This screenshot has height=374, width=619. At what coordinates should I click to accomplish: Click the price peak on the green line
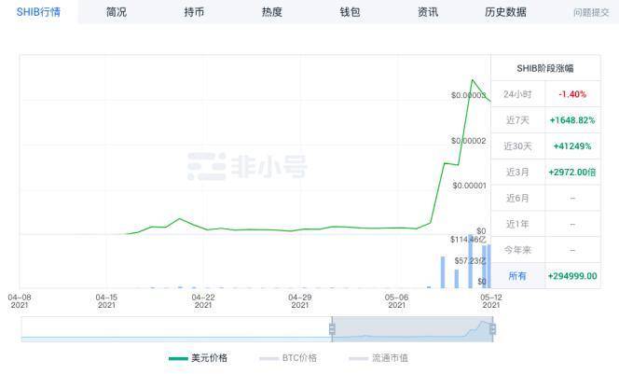tap(472, 80)
